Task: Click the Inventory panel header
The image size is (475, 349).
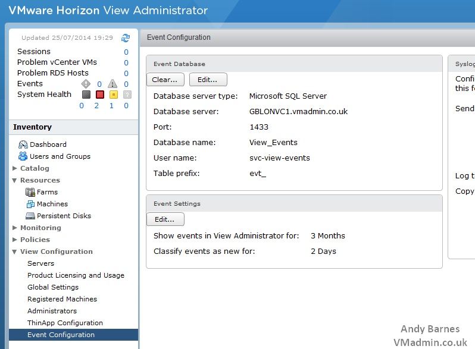Action: 74,127
